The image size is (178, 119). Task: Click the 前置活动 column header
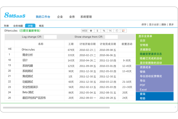(x=127, y=44)
